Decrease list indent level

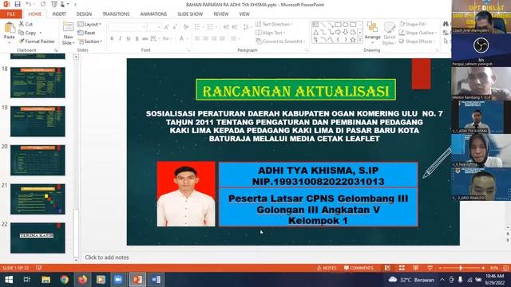click(226, 27)
